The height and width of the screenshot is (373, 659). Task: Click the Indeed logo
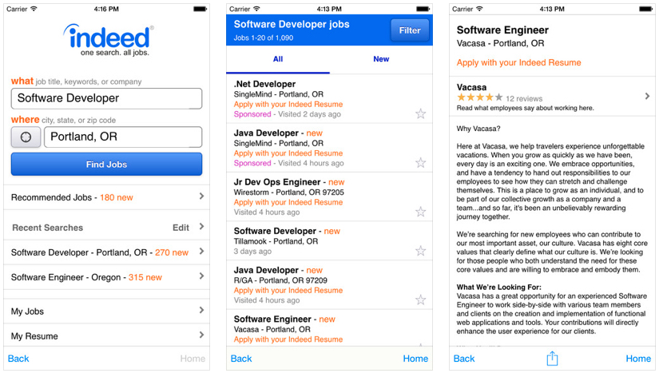pyautogui.click(x=109, y=40)
